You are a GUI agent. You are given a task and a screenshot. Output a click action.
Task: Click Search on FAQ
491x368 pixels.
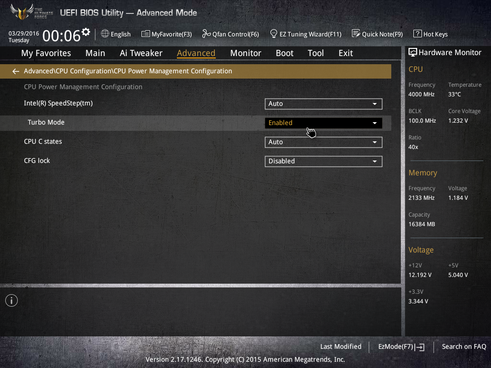point(464,347)
